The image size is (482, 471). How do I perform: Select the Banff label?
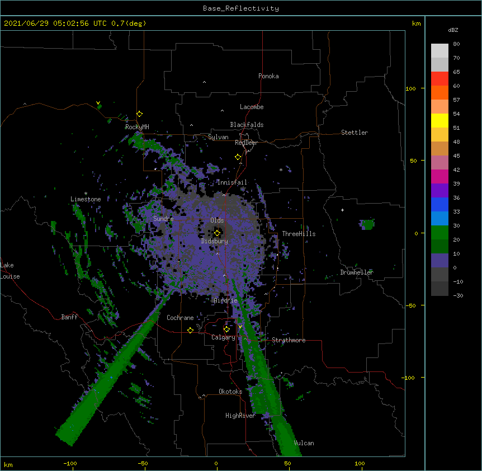[x=69, y=317]
